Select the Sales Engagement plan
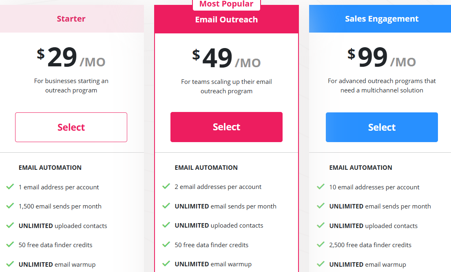Screen dimensions: 451x272 point(382,127)
